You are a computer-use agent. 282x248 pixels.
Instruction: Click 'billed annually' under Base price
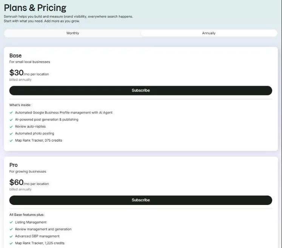click(x=20, y=80)
